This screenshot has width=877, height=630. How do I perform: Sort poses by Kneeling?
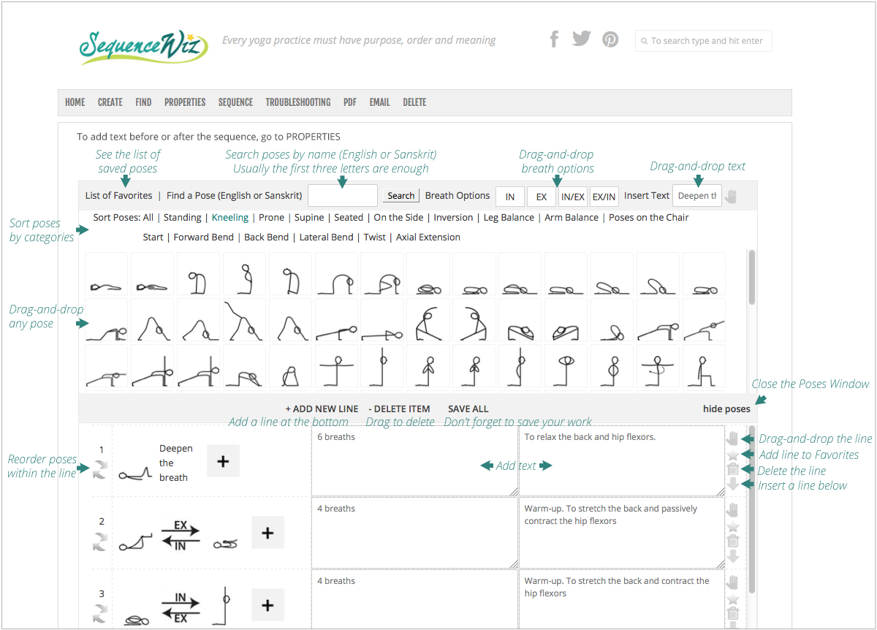click(230, 217)
